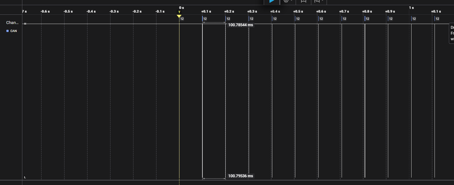
Task: Click the third icon in the top toolbar
Action: click(x=304, y=1)
